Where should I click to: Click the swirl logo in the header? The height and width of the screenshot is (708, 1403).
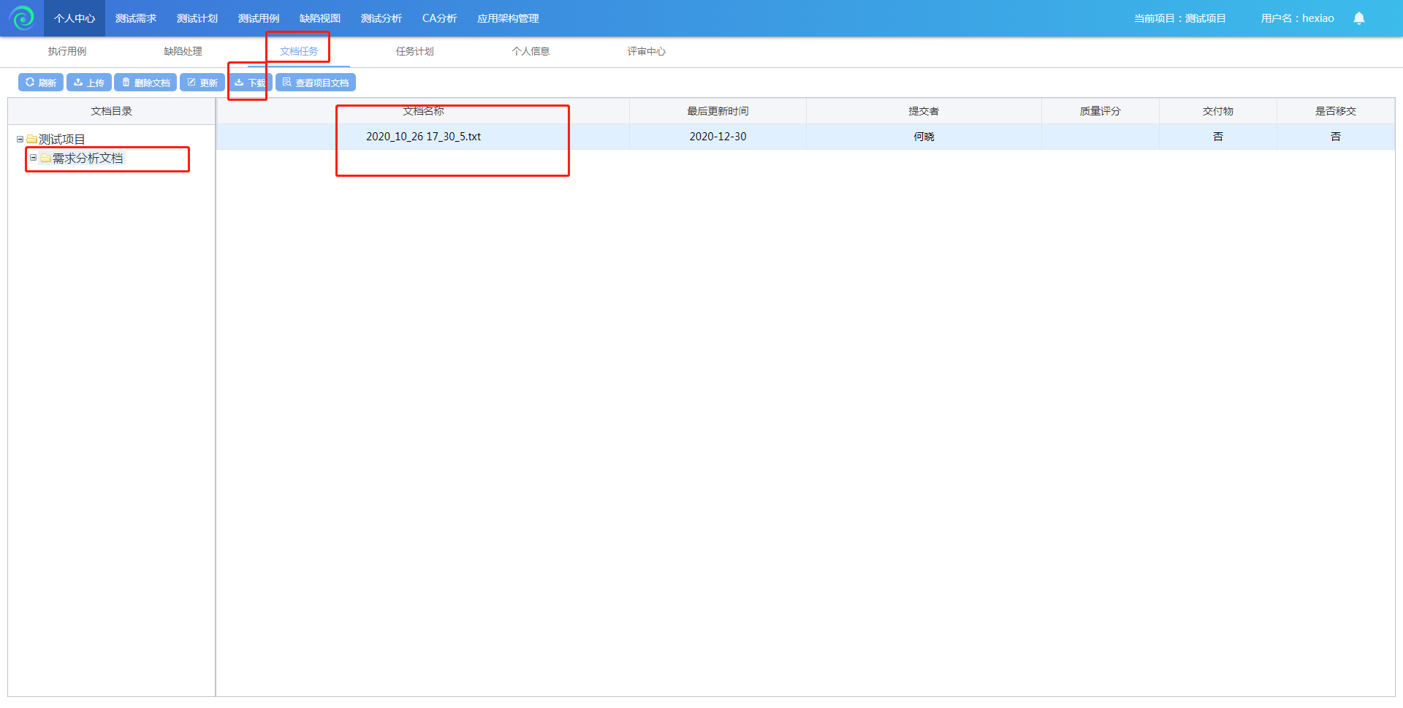[x=22, y=18]
